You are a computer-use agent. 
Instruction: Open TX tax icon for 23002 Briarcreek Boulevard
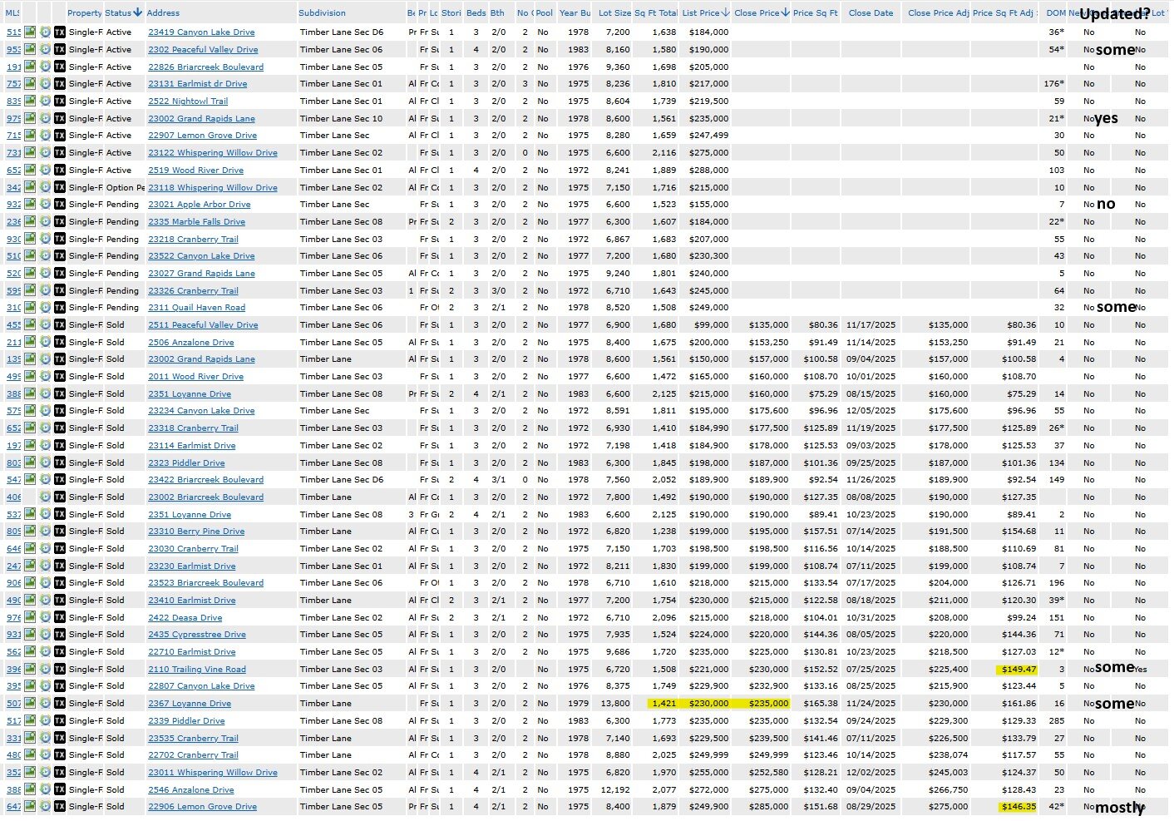click(60, 497)
